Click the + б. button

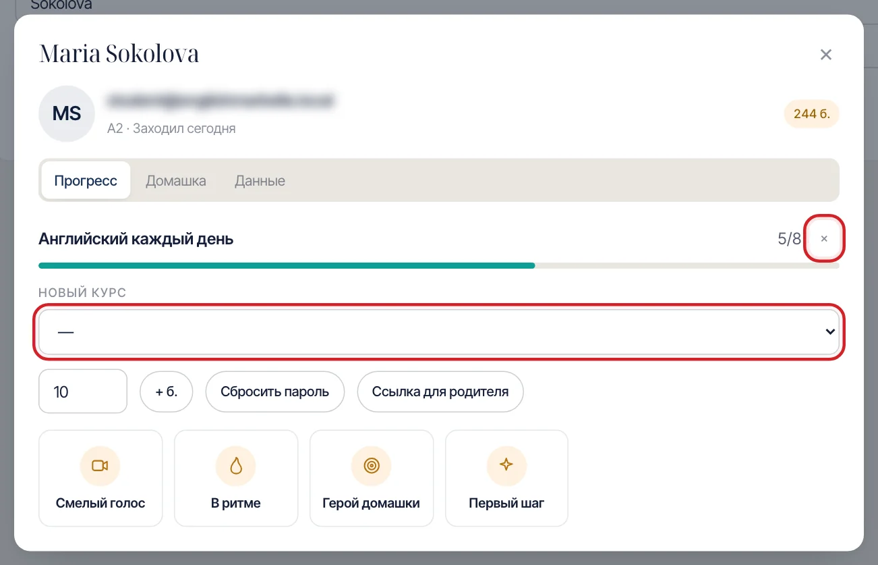coord(167,392)
